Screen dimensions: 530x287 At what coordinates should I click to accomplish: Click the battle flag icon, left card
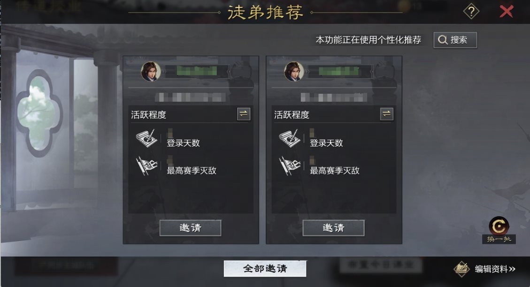point(146,166)
